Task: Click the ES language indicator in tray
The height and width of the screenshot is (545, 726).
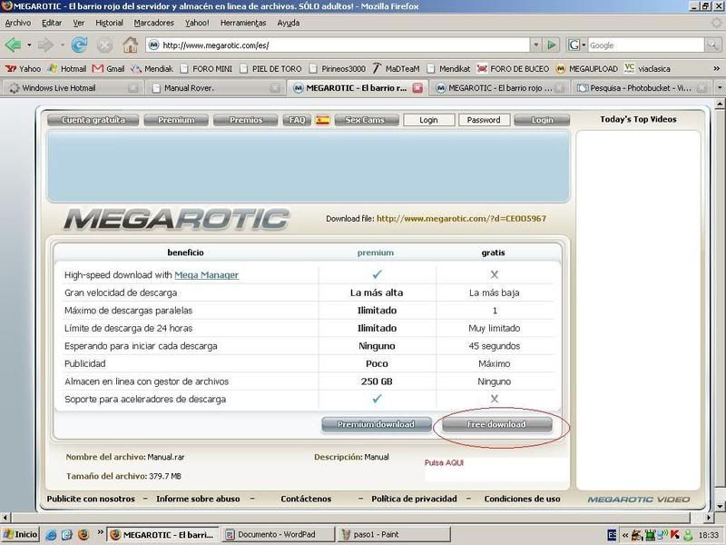Action: pyautogui.click(x=612, y=535)
